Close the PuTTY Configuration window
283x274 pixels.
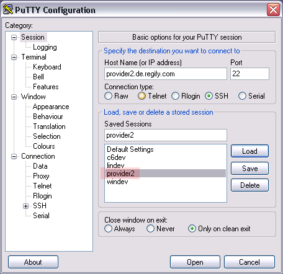tap(273, 9)
